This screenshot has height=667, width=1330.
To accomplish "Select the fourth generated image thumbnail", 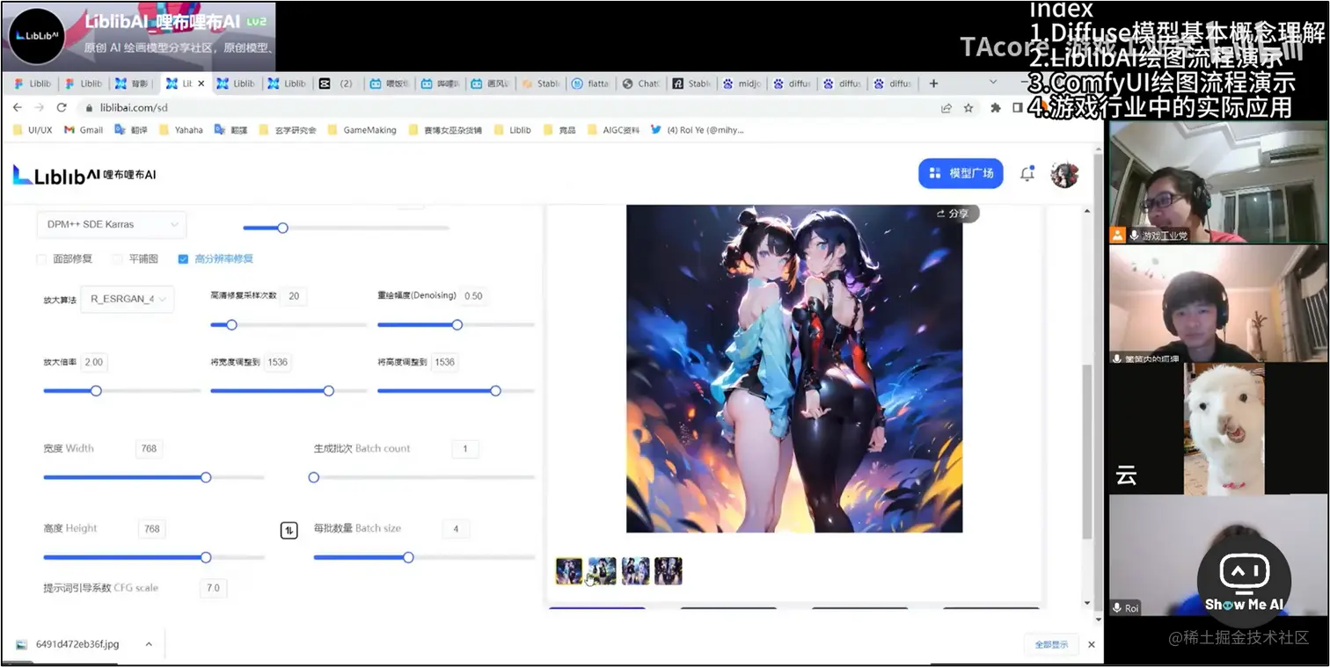I will point(668,571).
